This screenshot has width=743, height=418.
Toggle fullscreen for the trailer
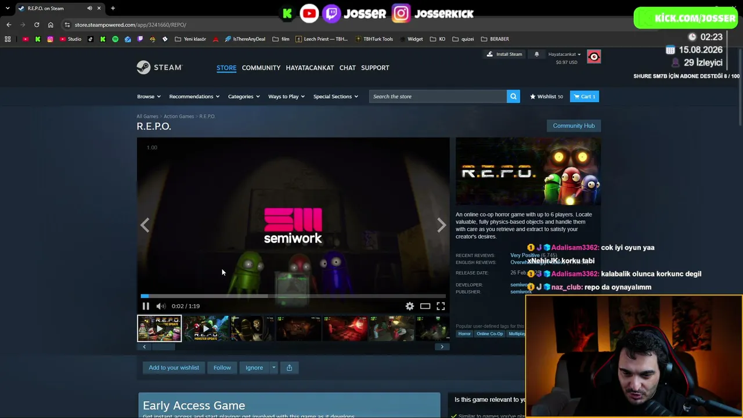(x=441, y=306)
